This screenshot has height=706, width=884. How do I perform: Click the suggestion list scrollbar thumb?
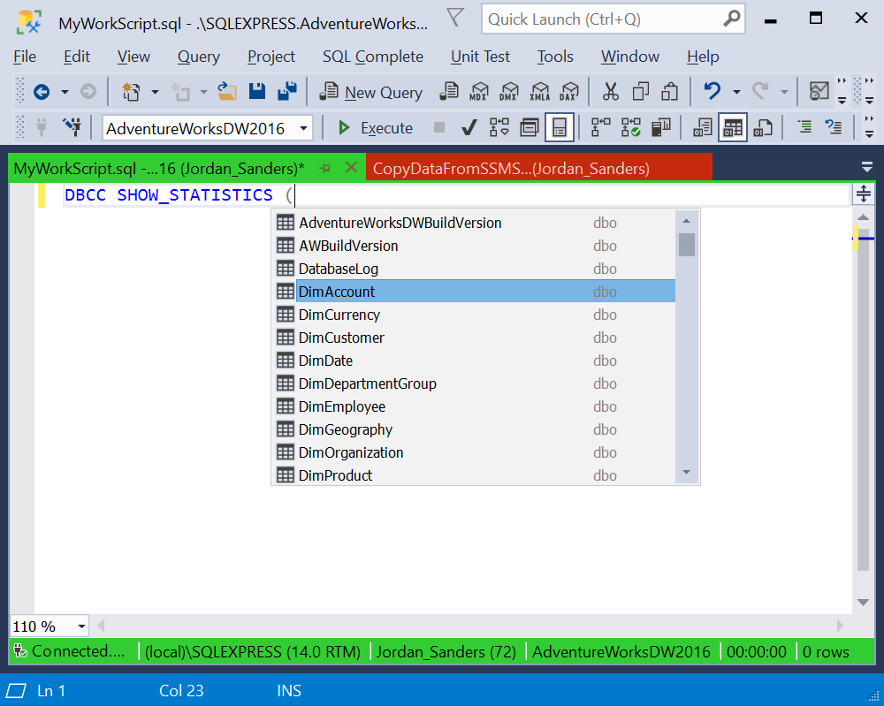(687, 245)
